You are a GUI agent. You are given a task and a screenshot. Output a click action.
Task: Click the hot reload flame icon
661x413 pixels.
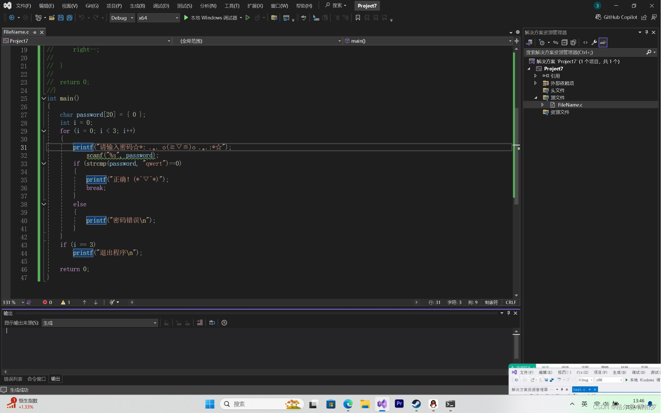pyautogui.click(x=257, y=18)
